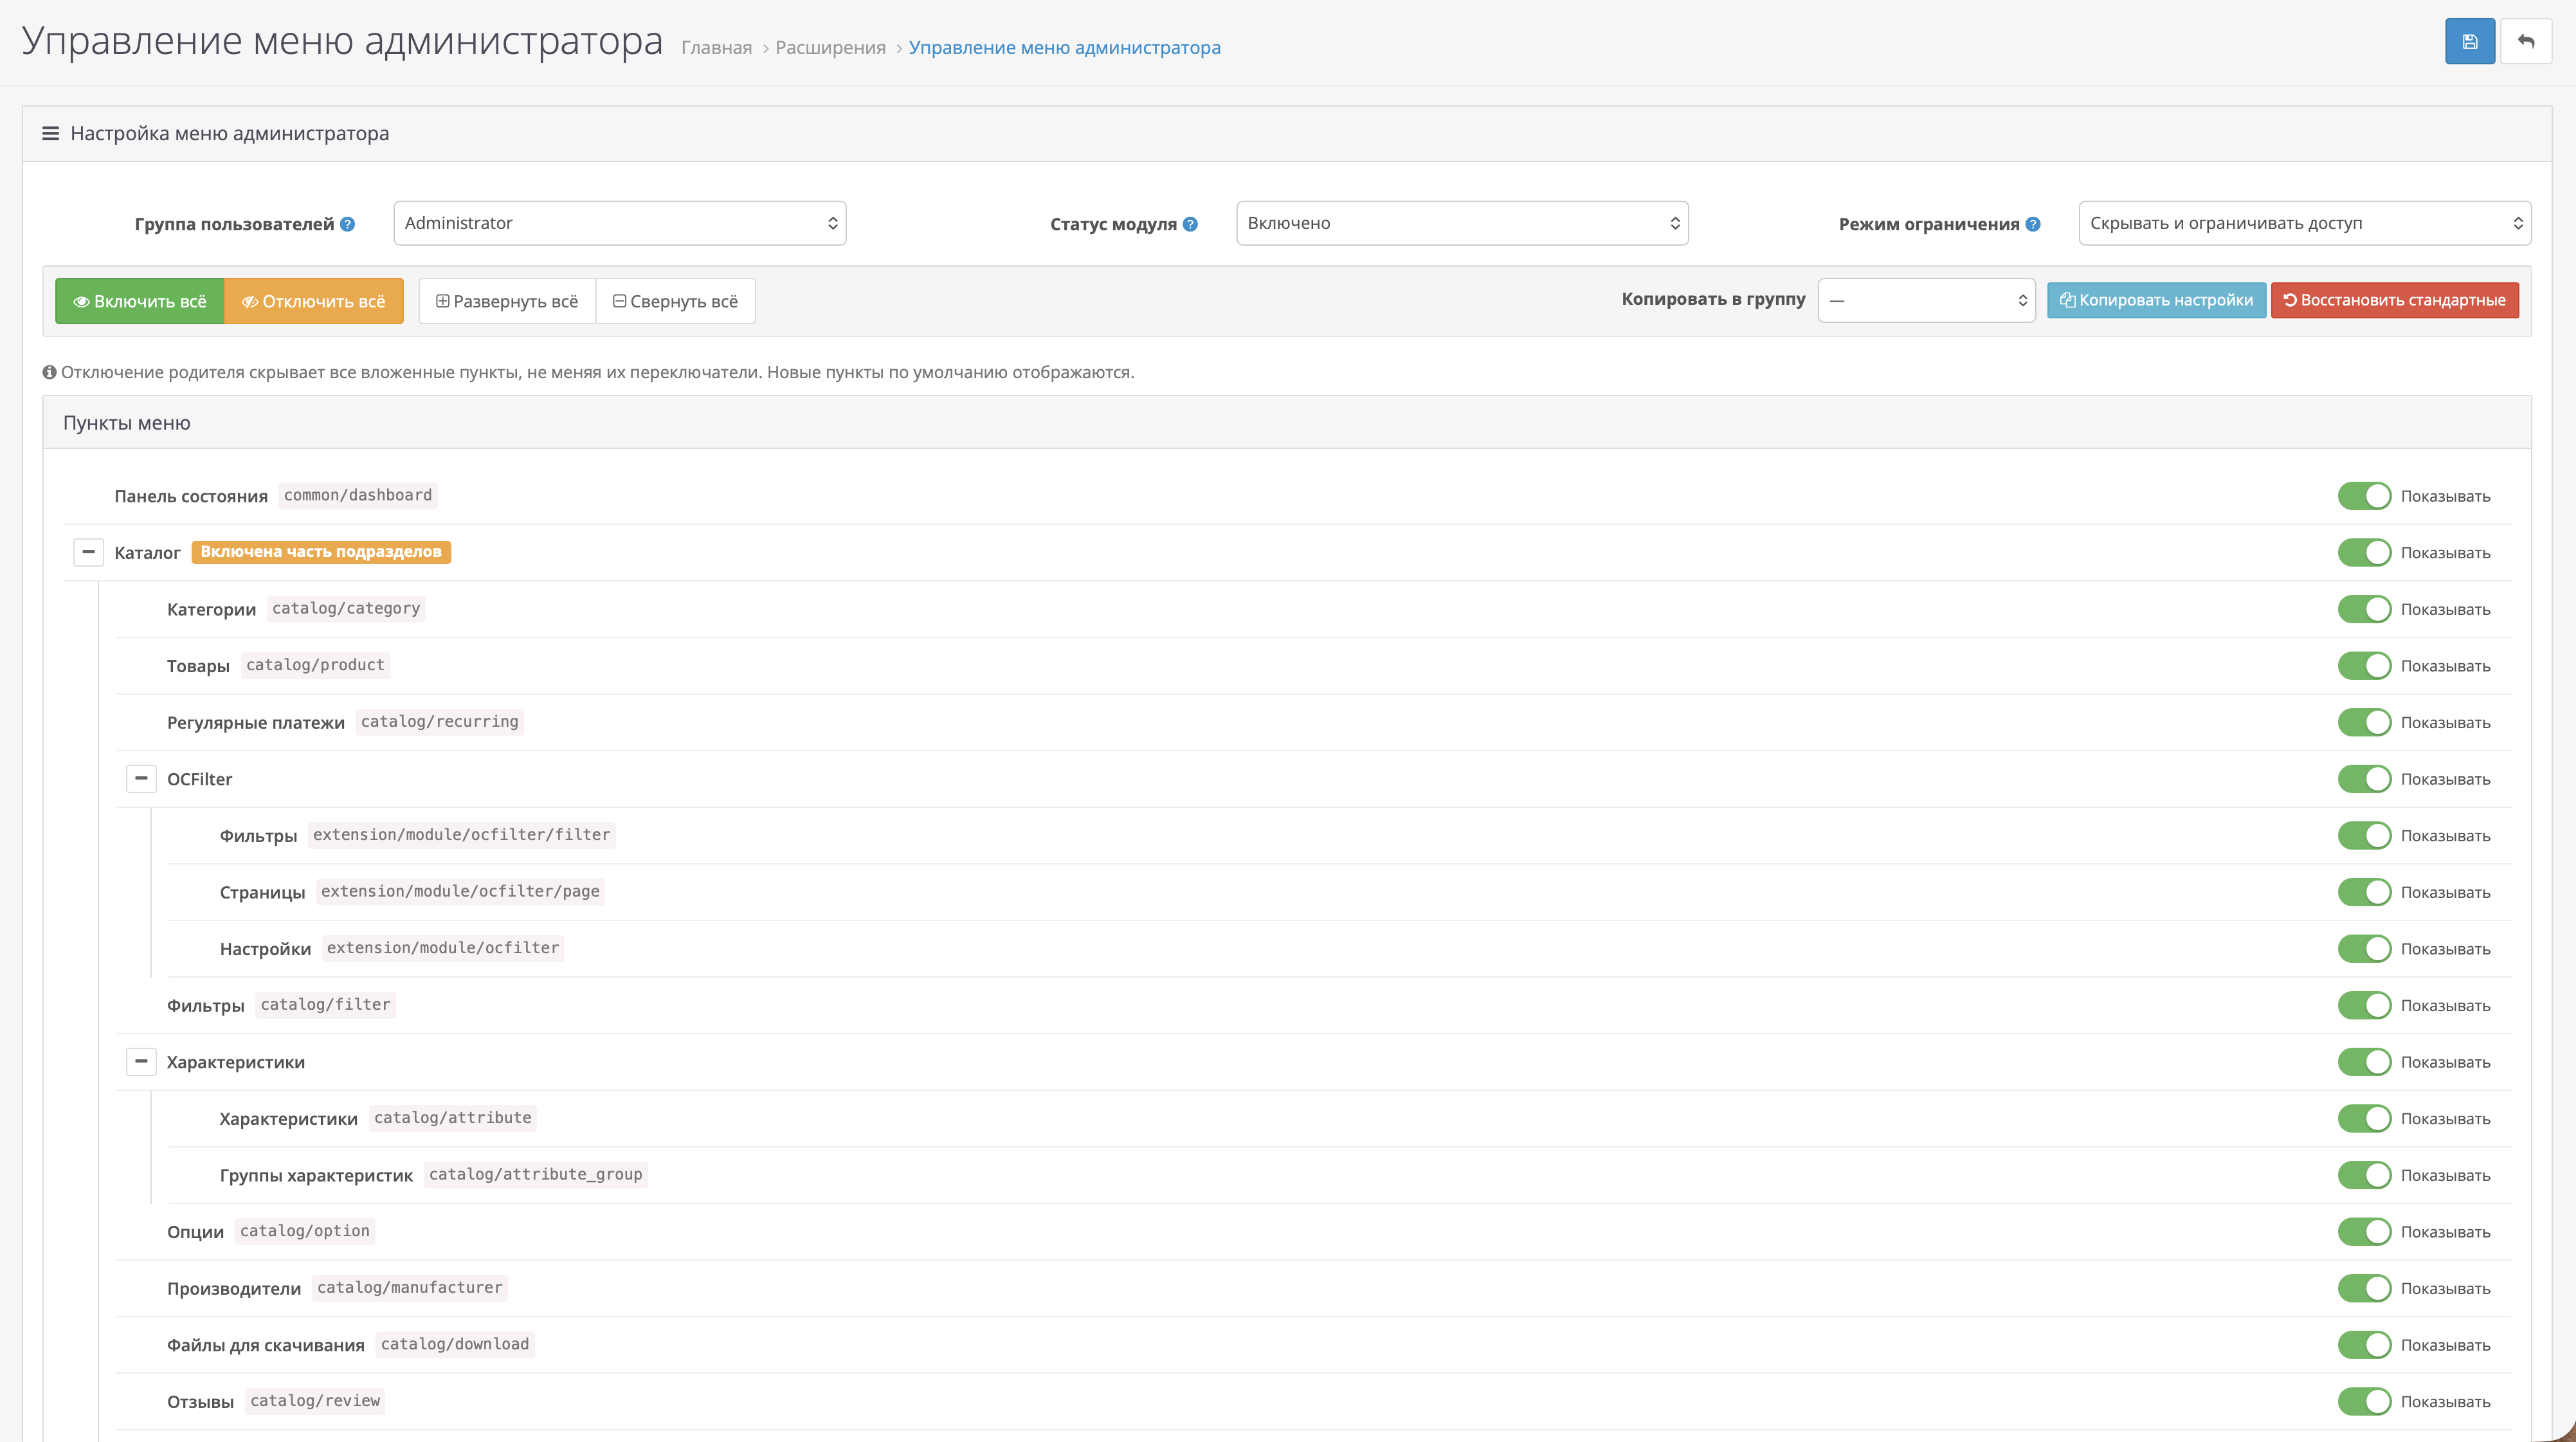Toggle visibility of Производители

2364,1288
